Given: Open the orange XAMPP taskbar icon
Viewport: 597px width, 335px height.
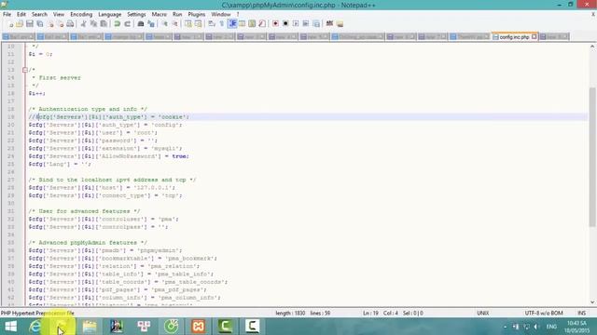Looking at the screenshot, I should 199,327.
